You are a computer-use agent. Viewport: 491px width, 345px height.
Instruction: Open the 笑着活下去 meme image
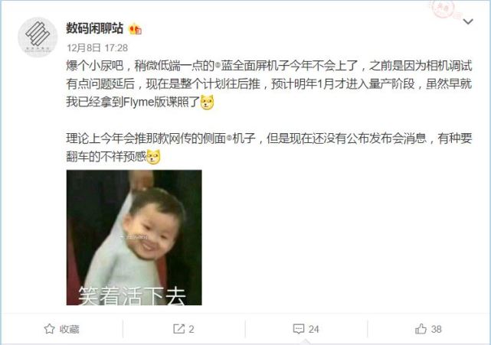click(x=134, y=237)
